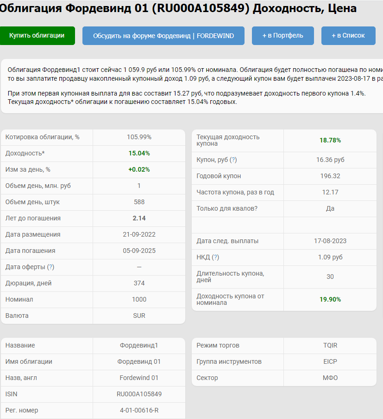Click the 'Котировка облигации, %' row label

[x=43, y=137]
